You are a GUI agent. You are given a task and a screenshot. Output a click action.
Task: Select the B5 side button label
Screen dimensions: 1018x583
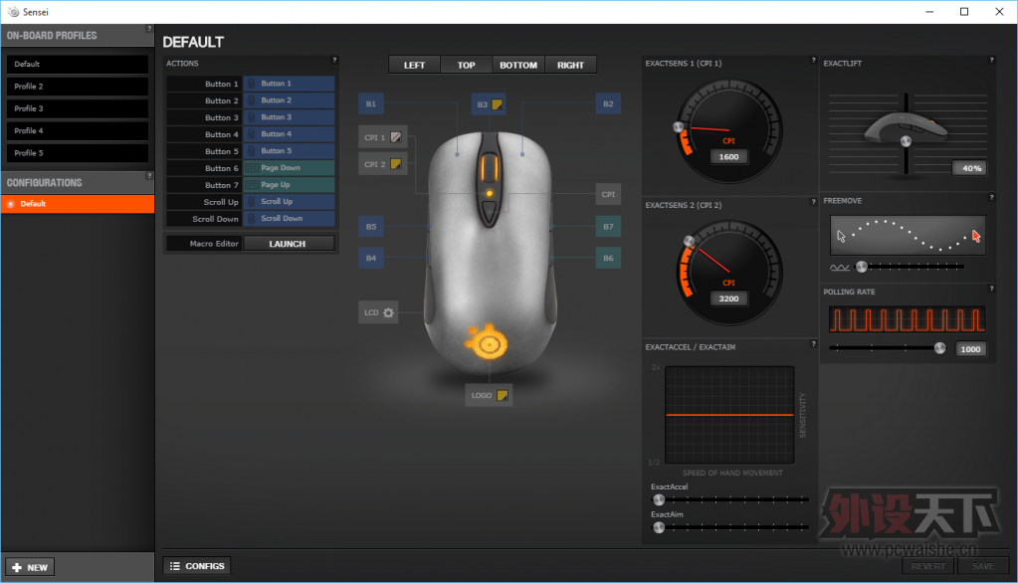pyautogui.click(x=371, y=227)
